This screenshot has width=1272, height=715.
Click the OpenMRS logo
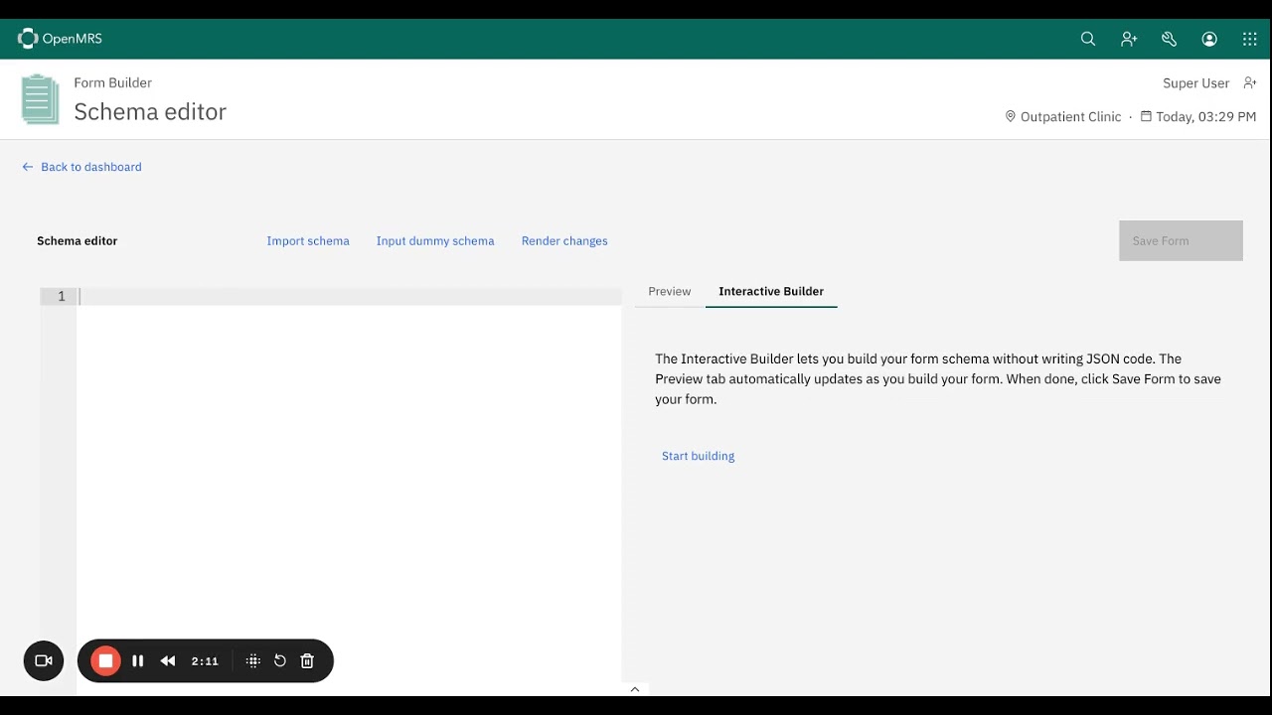[60, 39]
